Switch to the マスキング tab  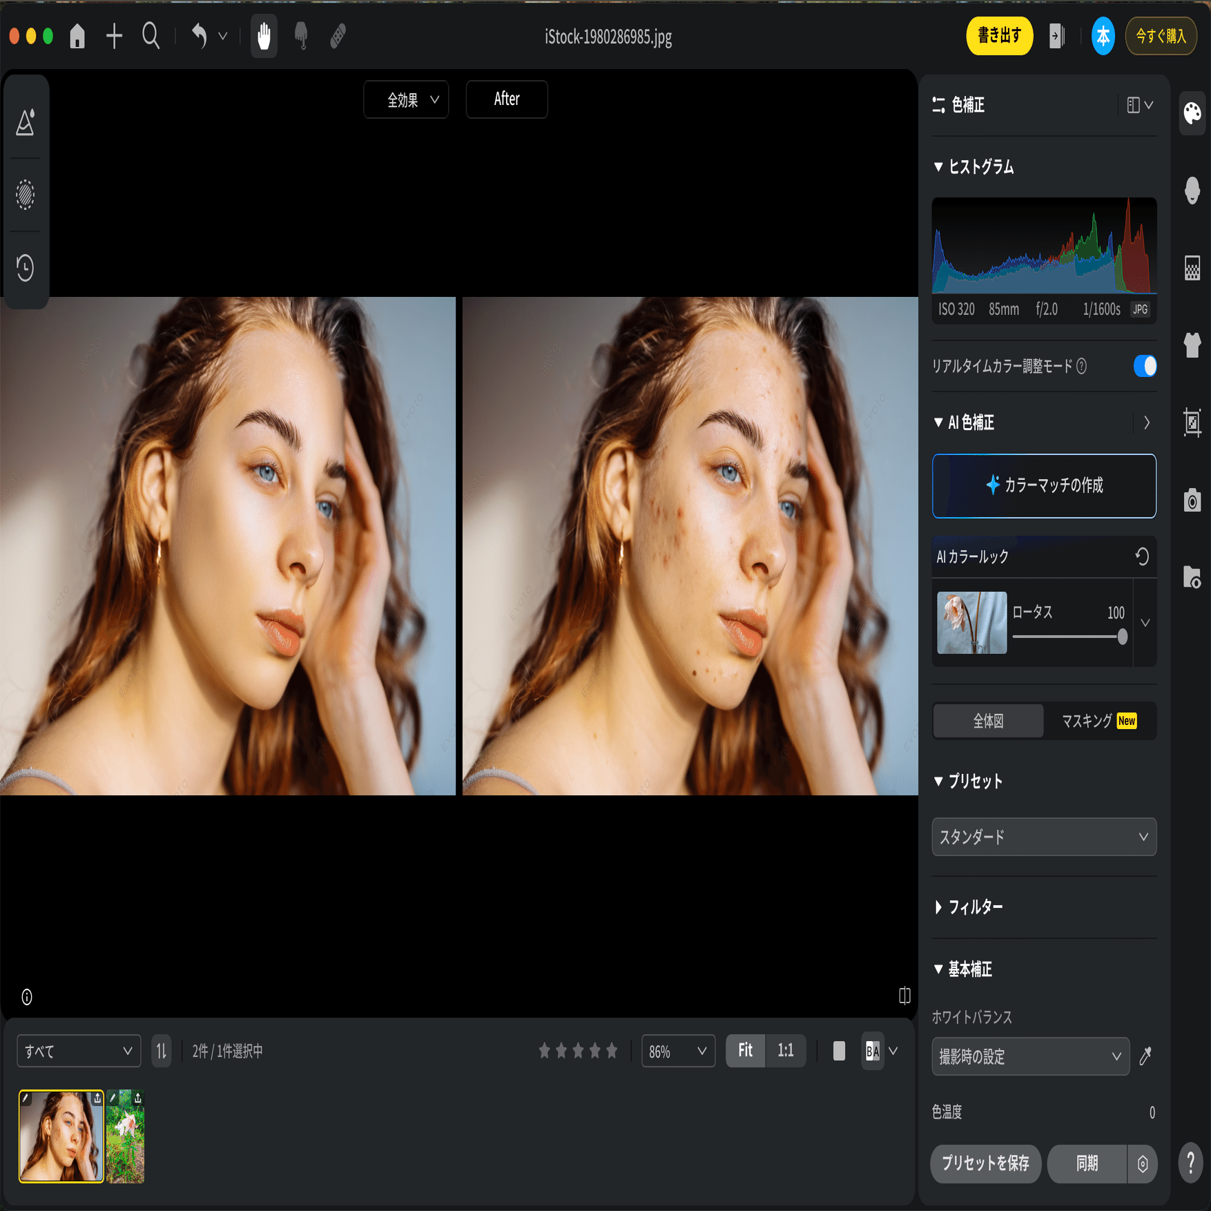tap(1098, 721)
